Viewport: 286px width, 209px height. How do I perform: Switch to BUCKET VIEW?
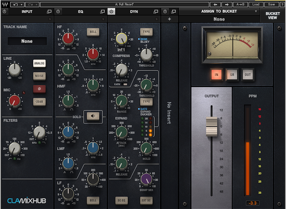[x=273, y=16]
